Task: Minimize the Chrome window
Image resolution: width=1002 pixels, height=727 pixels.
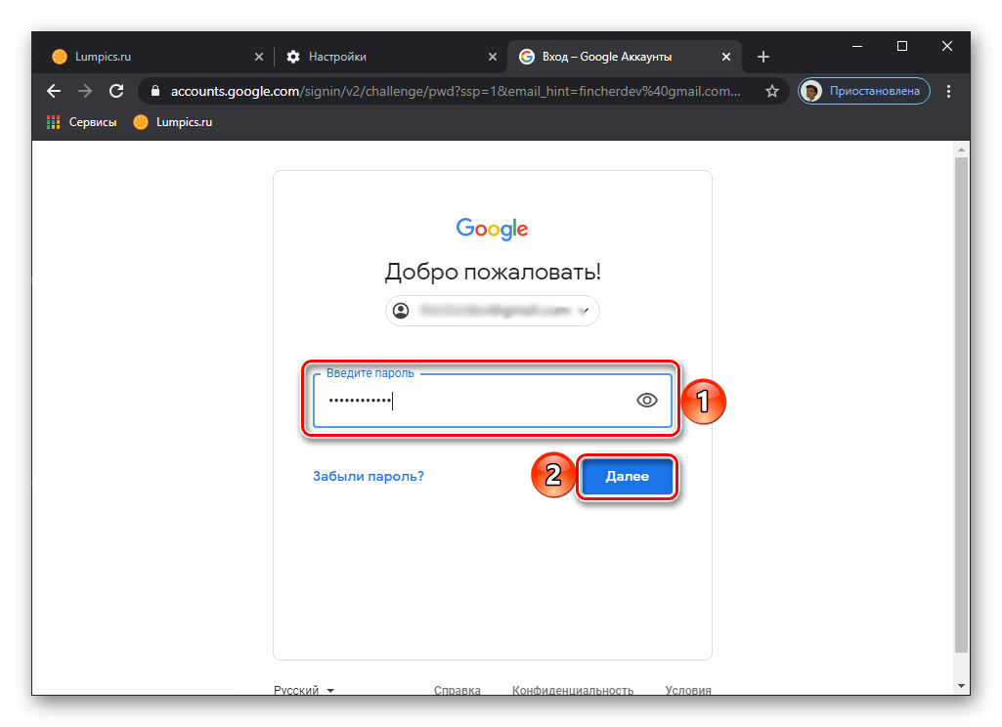Action: pyautogui.click(x=857, y=46)
